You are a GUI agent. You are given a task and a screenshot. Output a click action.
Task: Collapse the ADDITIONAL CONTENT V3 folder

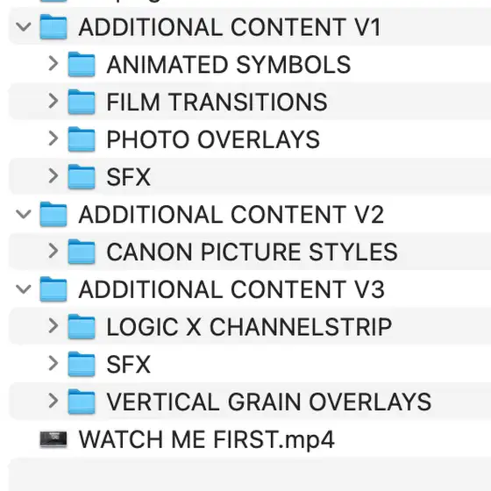pos(24,289)
